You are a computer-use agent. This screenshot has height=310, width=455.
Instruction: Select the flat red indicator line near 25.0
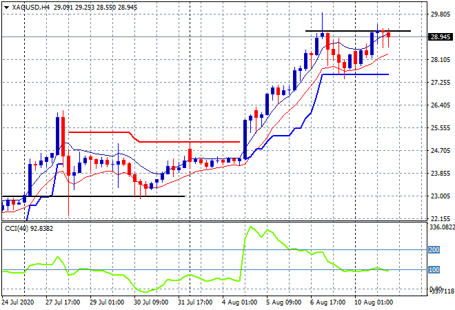(x=189, y=142)
